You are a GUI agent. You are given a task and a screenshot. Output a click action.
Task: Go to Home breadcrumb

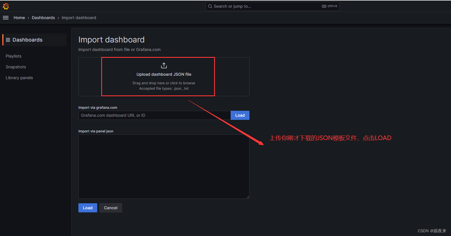tap(19, 18)
